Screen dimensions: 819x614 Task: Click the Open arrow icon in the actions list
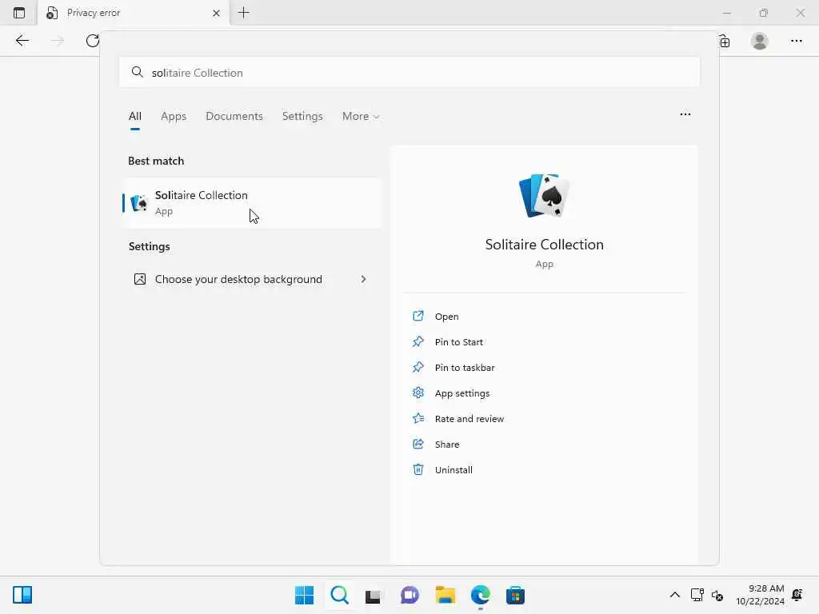[x=417, y=316]
